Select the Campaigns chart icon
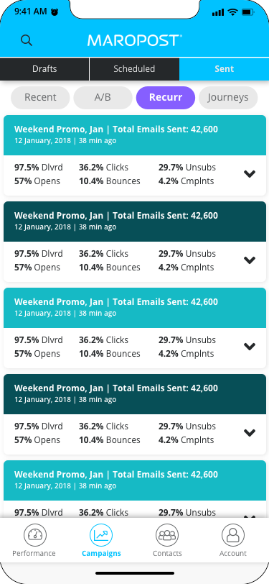The height and width of the screenshot is (584, 269). pyautogui.click(x=101, y=535)
